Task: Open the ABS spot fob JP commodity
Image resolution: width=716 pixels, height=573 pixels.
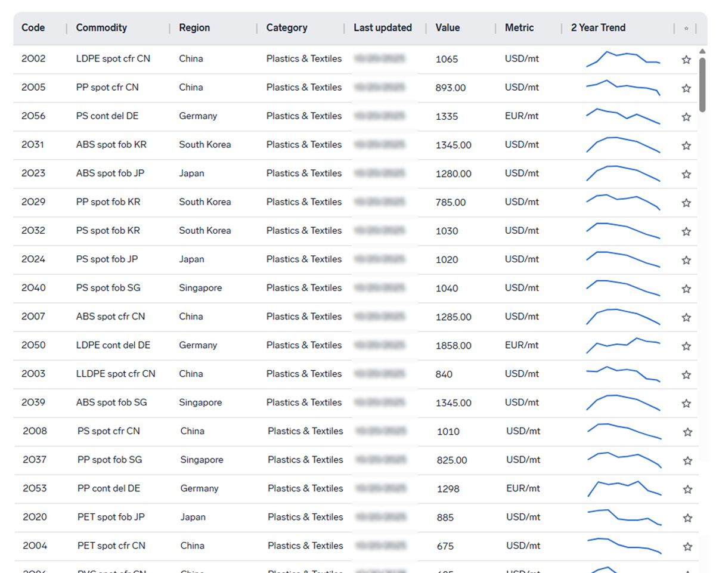Action: pos(110,174)
